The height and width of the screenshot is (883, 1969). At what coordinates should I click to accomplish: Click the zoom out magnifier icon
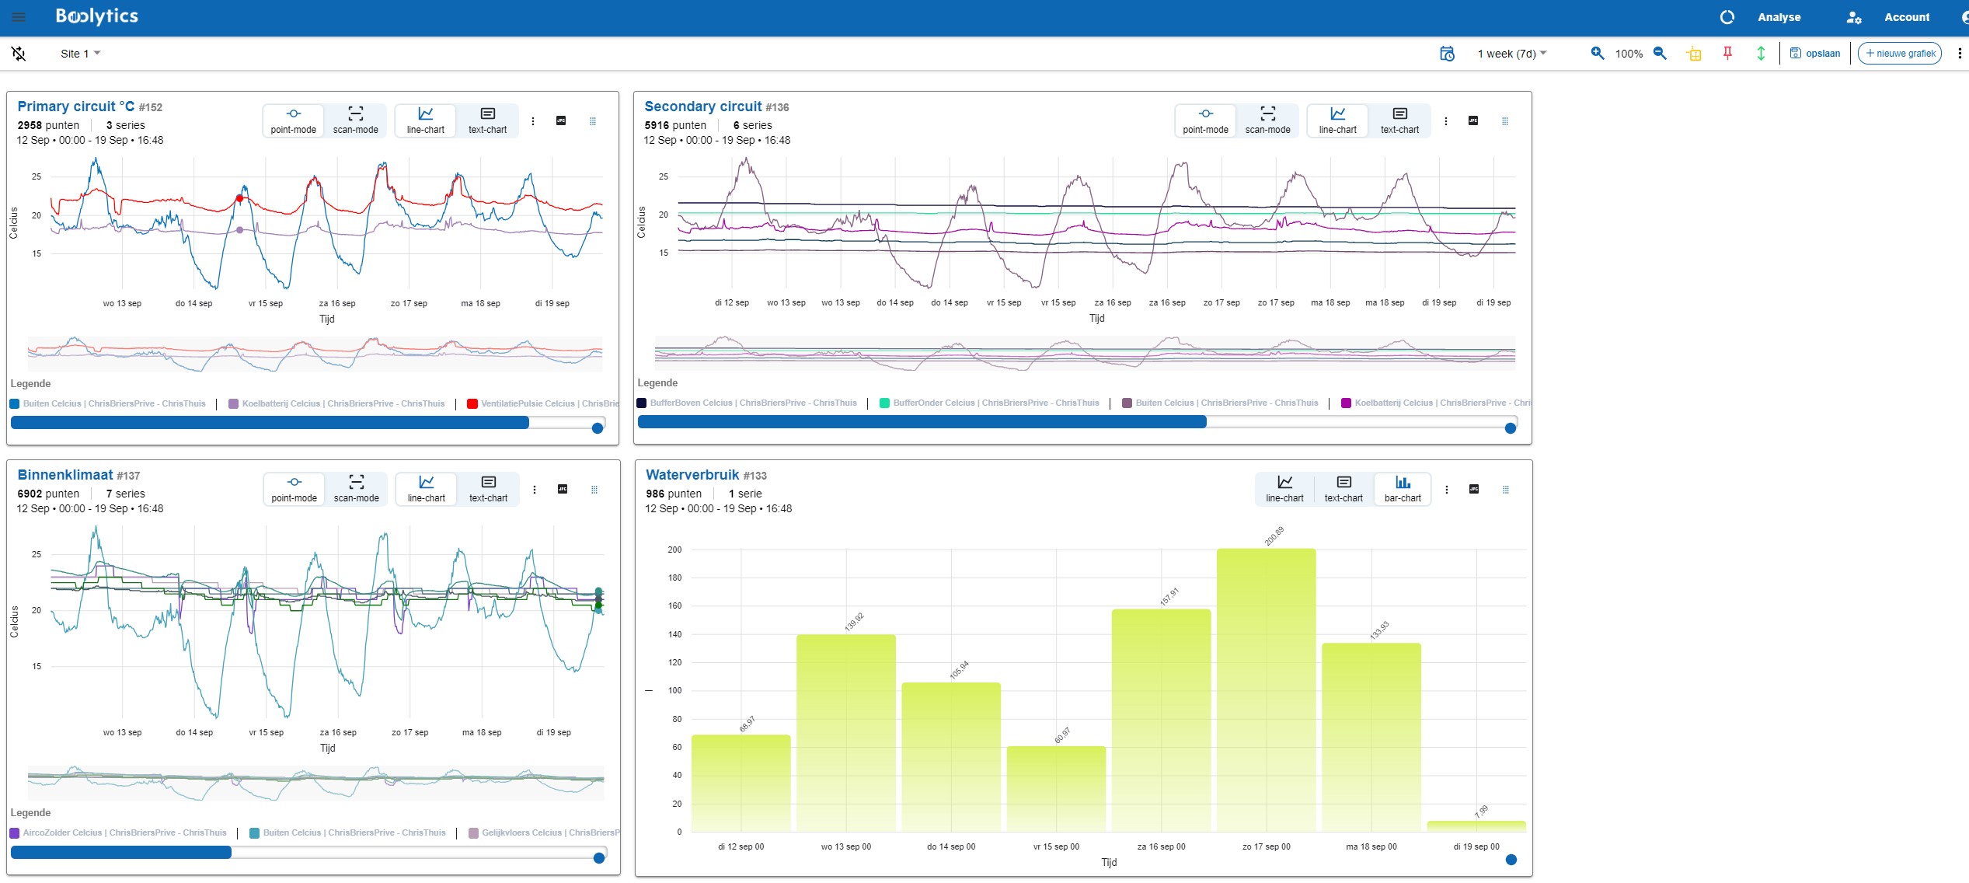pos(1660,53)
